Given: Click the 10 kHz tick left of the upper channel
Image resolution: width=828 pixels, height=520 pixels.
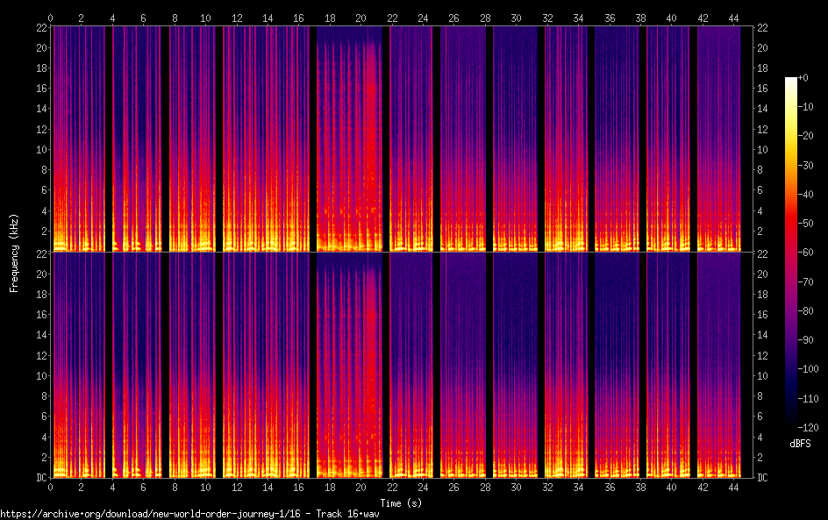Looking at the screenshot, I should tap(39, 149).
